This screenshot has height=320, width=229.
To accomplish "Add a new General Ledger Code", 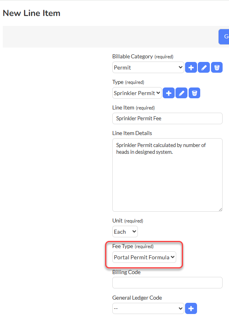I will (191, 308).
